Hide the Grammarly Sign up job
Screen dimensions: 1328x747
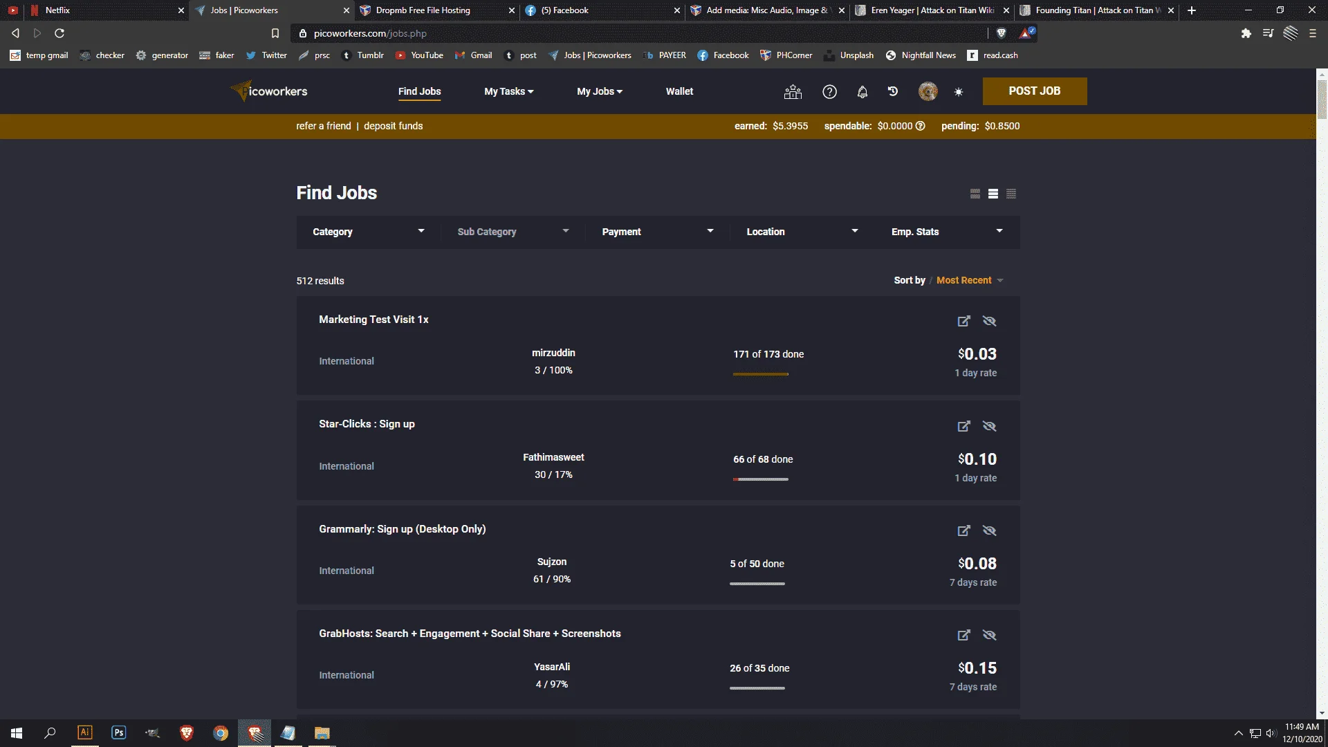click(x=989, y=531)
